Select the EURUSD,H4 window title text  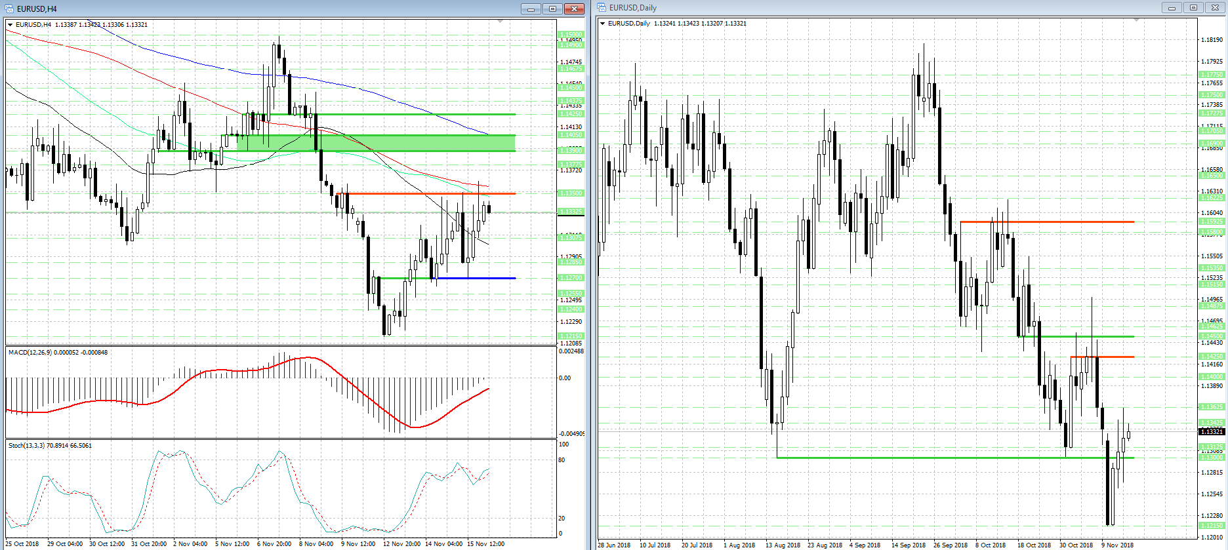(37, 9)
